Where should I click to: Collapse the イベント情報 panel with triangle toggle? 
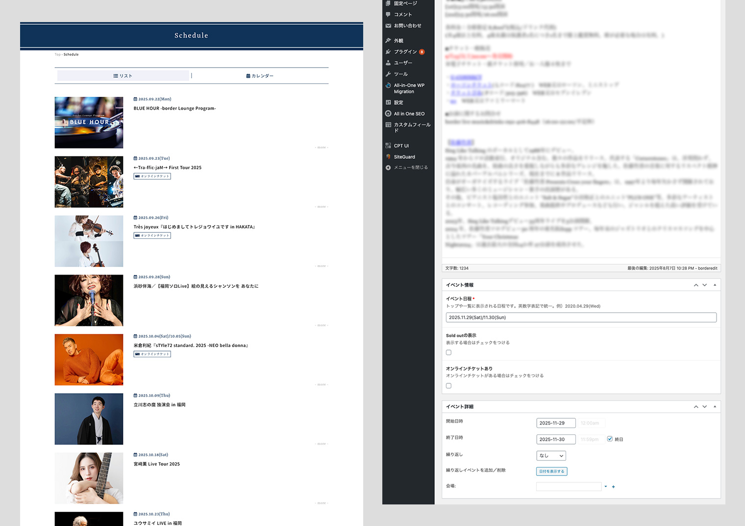(x=715, y=285)
